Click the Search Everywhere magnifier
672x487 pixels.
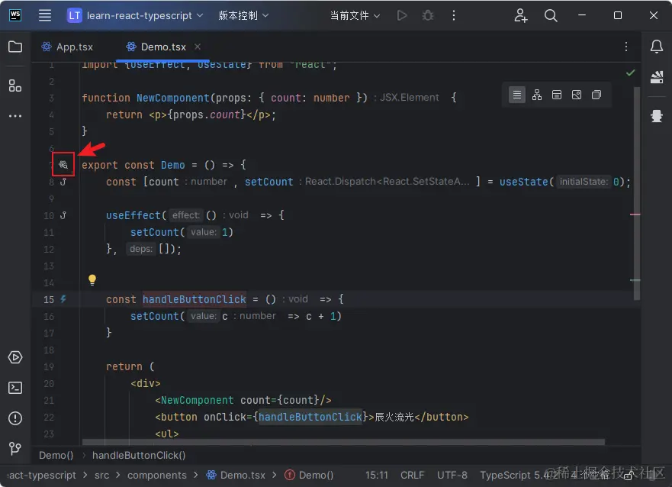(x=551, y=15)
